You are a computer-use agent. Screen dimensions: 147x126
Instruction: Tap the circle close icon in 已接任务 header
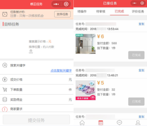coord(142,3)
